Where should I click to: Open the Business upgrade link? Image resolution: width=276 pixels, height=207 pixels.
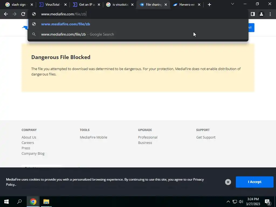145,143
